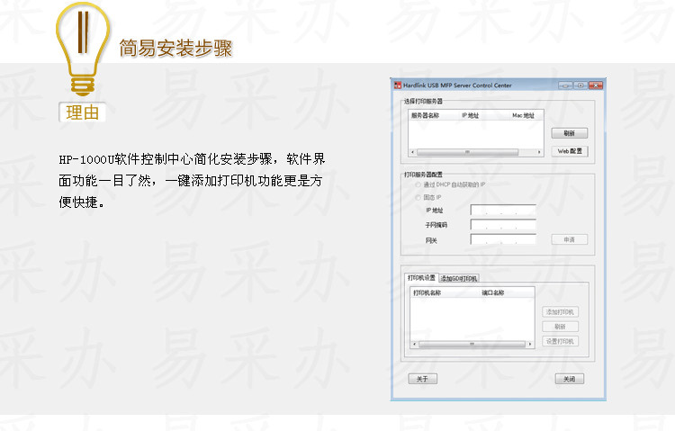
Task: Click the 添加打印机 button
Action: point(560,311)
